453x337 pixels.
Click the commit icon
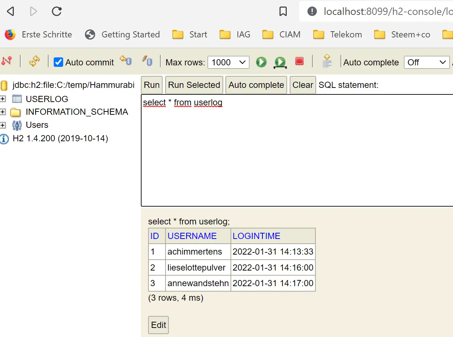147,61
